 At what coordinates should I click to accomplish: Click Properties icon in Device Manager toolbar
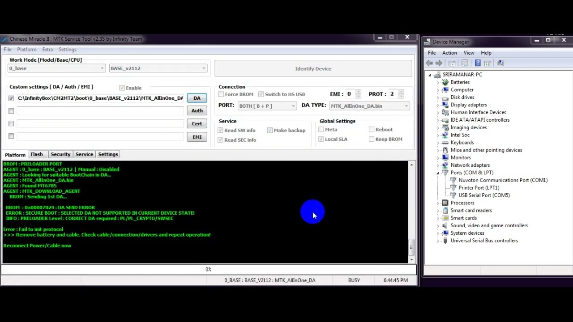(465, 63)
